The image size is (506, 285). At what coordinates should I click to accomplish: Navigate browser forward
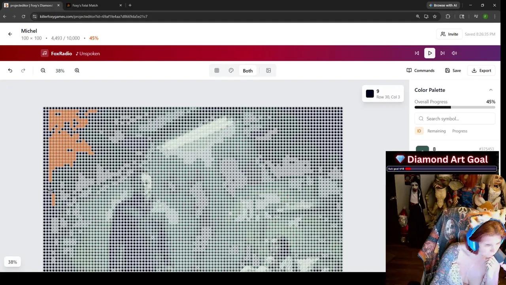point(14,16)
